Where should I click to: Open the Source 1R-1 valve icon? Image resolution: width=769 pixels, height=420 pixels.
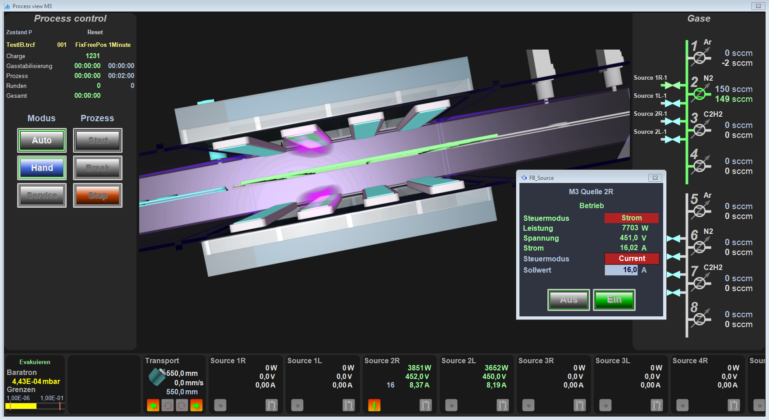pos(673,84)
